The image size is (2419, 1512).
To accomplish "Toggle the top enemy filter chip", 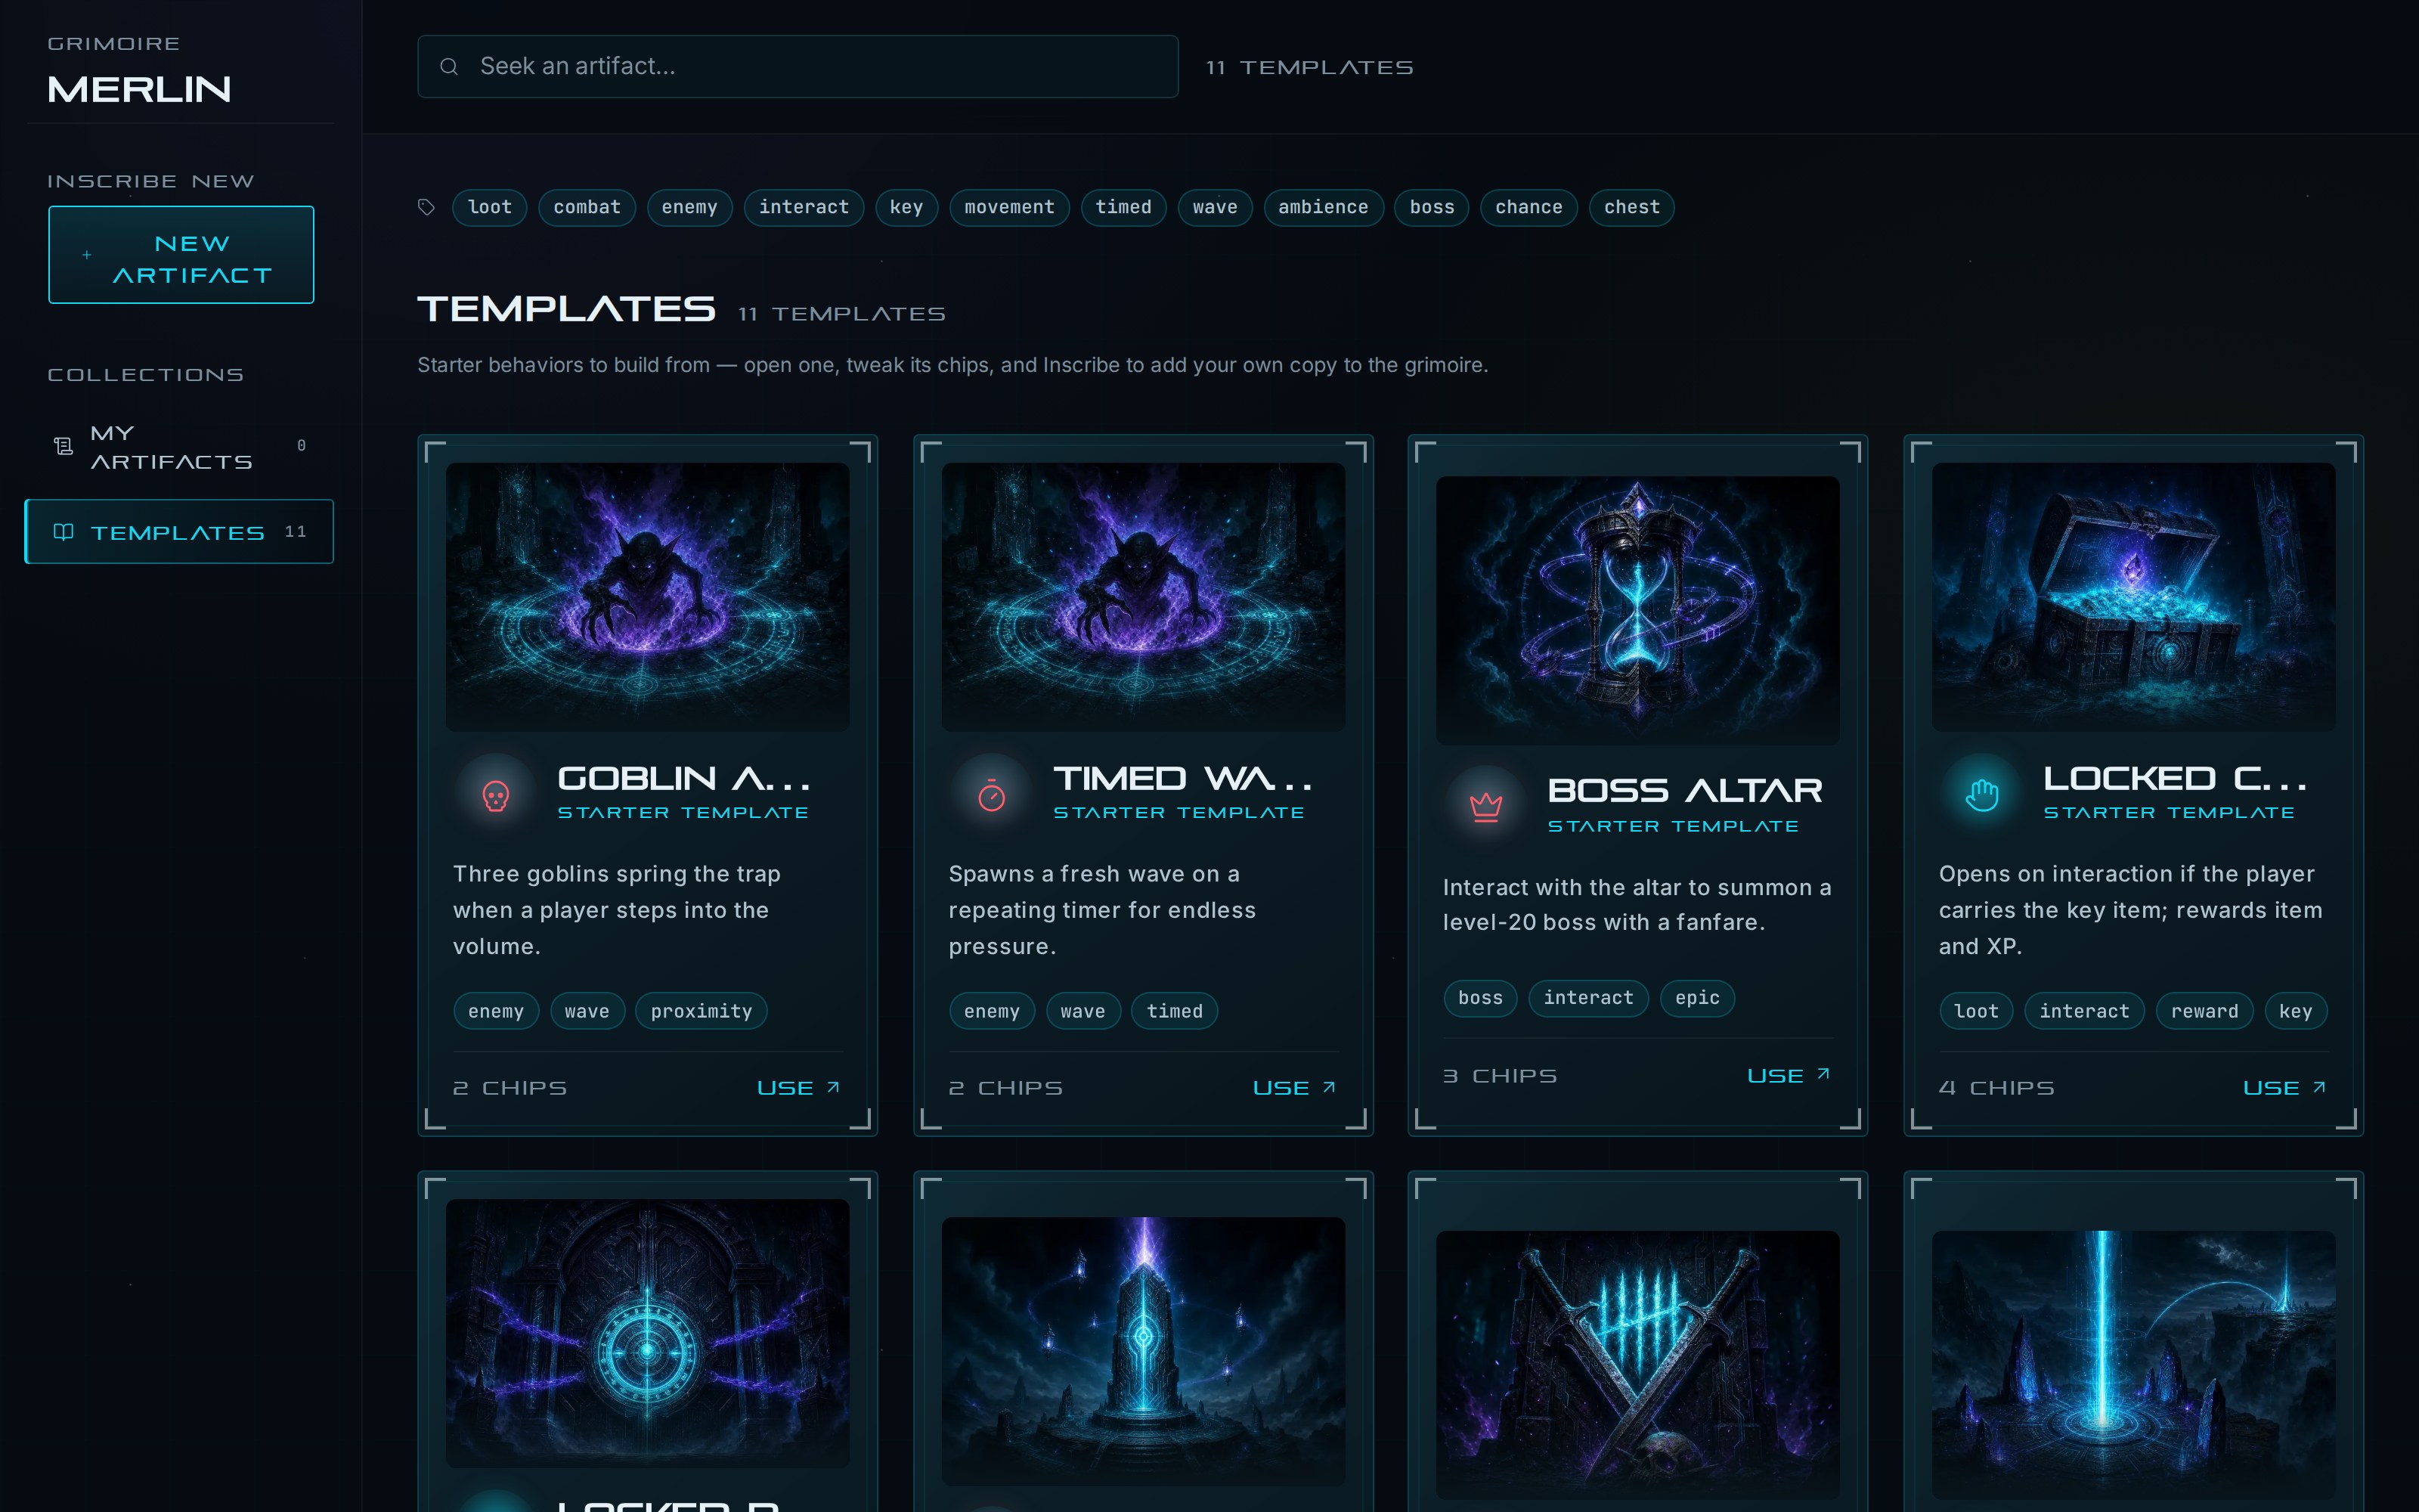I will (689, 208).
